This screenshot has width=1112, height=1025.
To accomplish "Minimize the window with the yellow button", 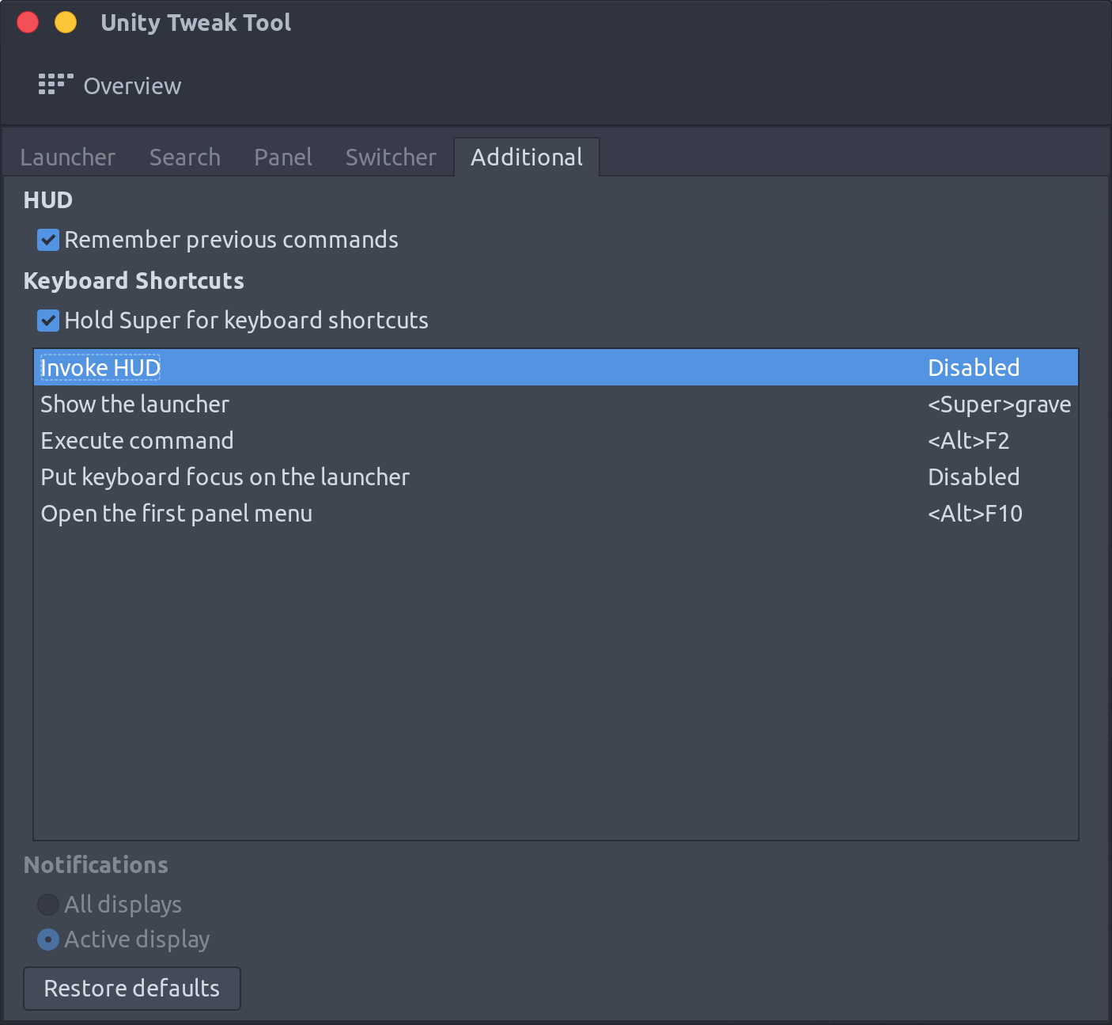I will [66, 22].
